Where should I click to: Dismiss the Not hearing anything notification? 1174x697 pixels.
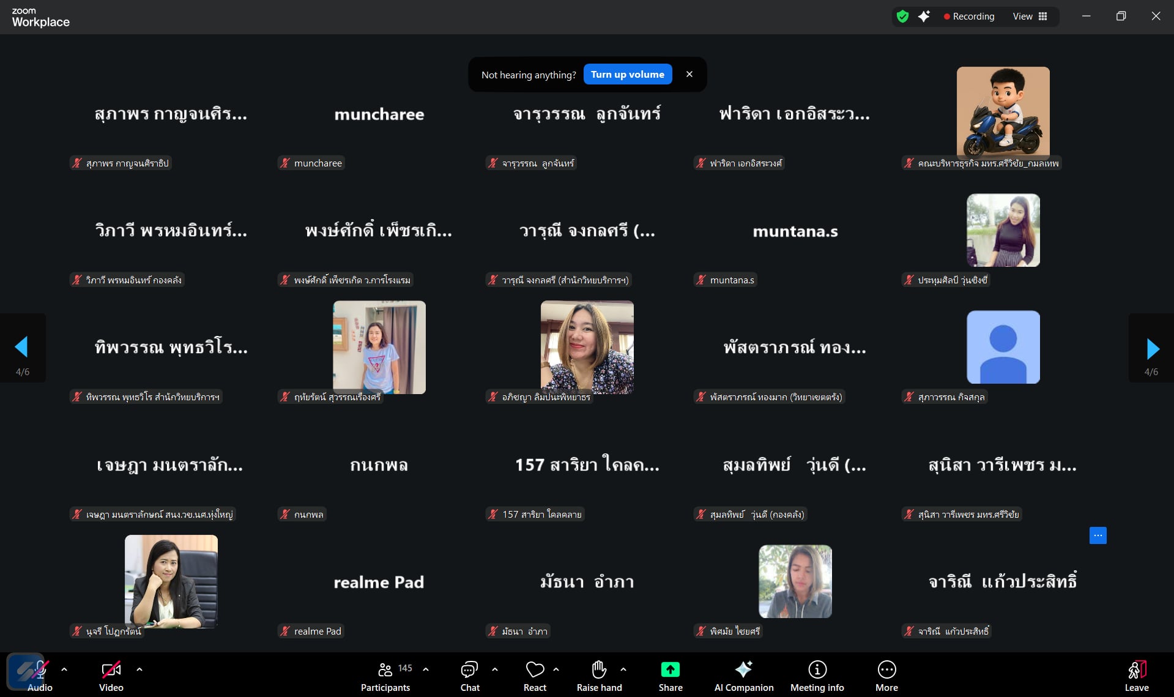[689, 74]
